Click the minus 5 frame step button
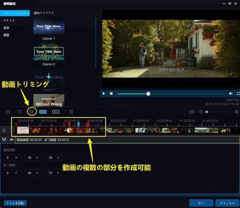Screen dimensions: 240x208 43,112
